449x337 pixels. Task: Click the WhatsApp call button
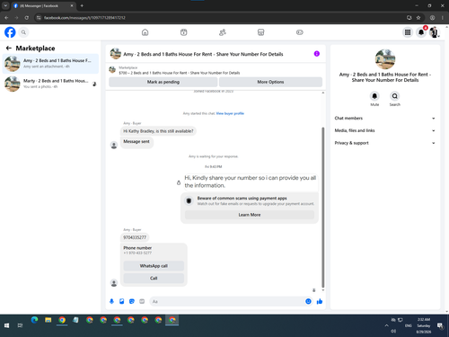154,266
